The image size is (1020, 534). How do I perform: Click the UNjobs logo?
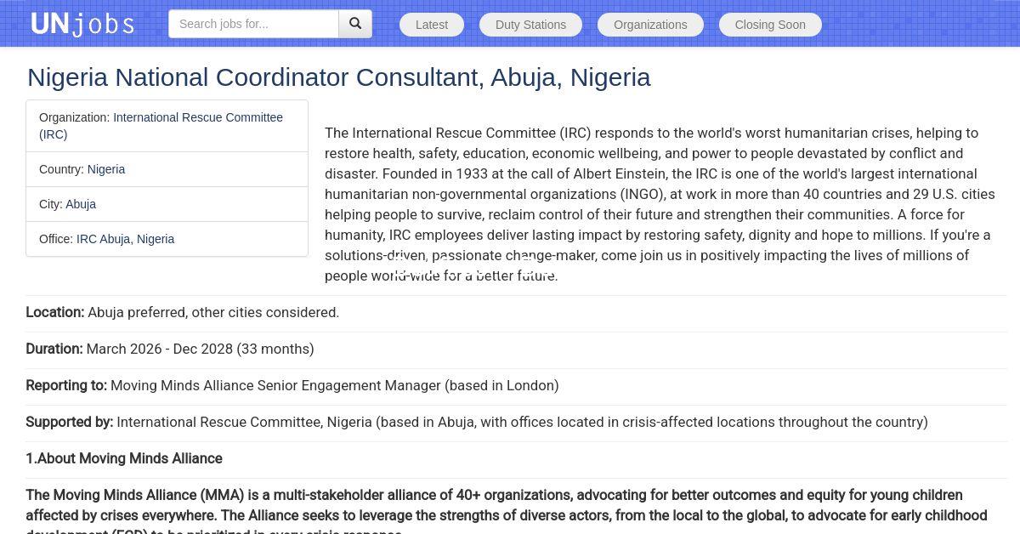(82, 24)
